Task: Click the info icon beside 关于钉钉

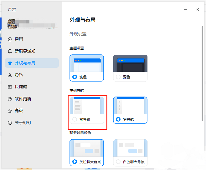Action: pos(10,123)
